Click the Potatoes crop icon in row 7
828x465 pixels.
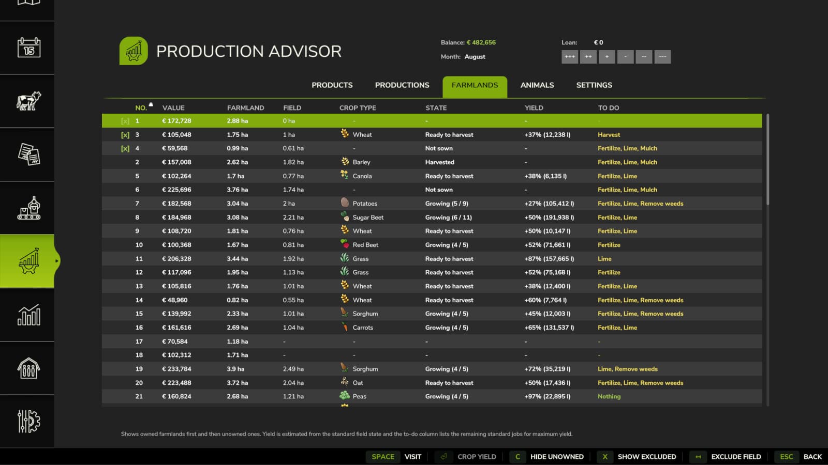coord(345,203)
